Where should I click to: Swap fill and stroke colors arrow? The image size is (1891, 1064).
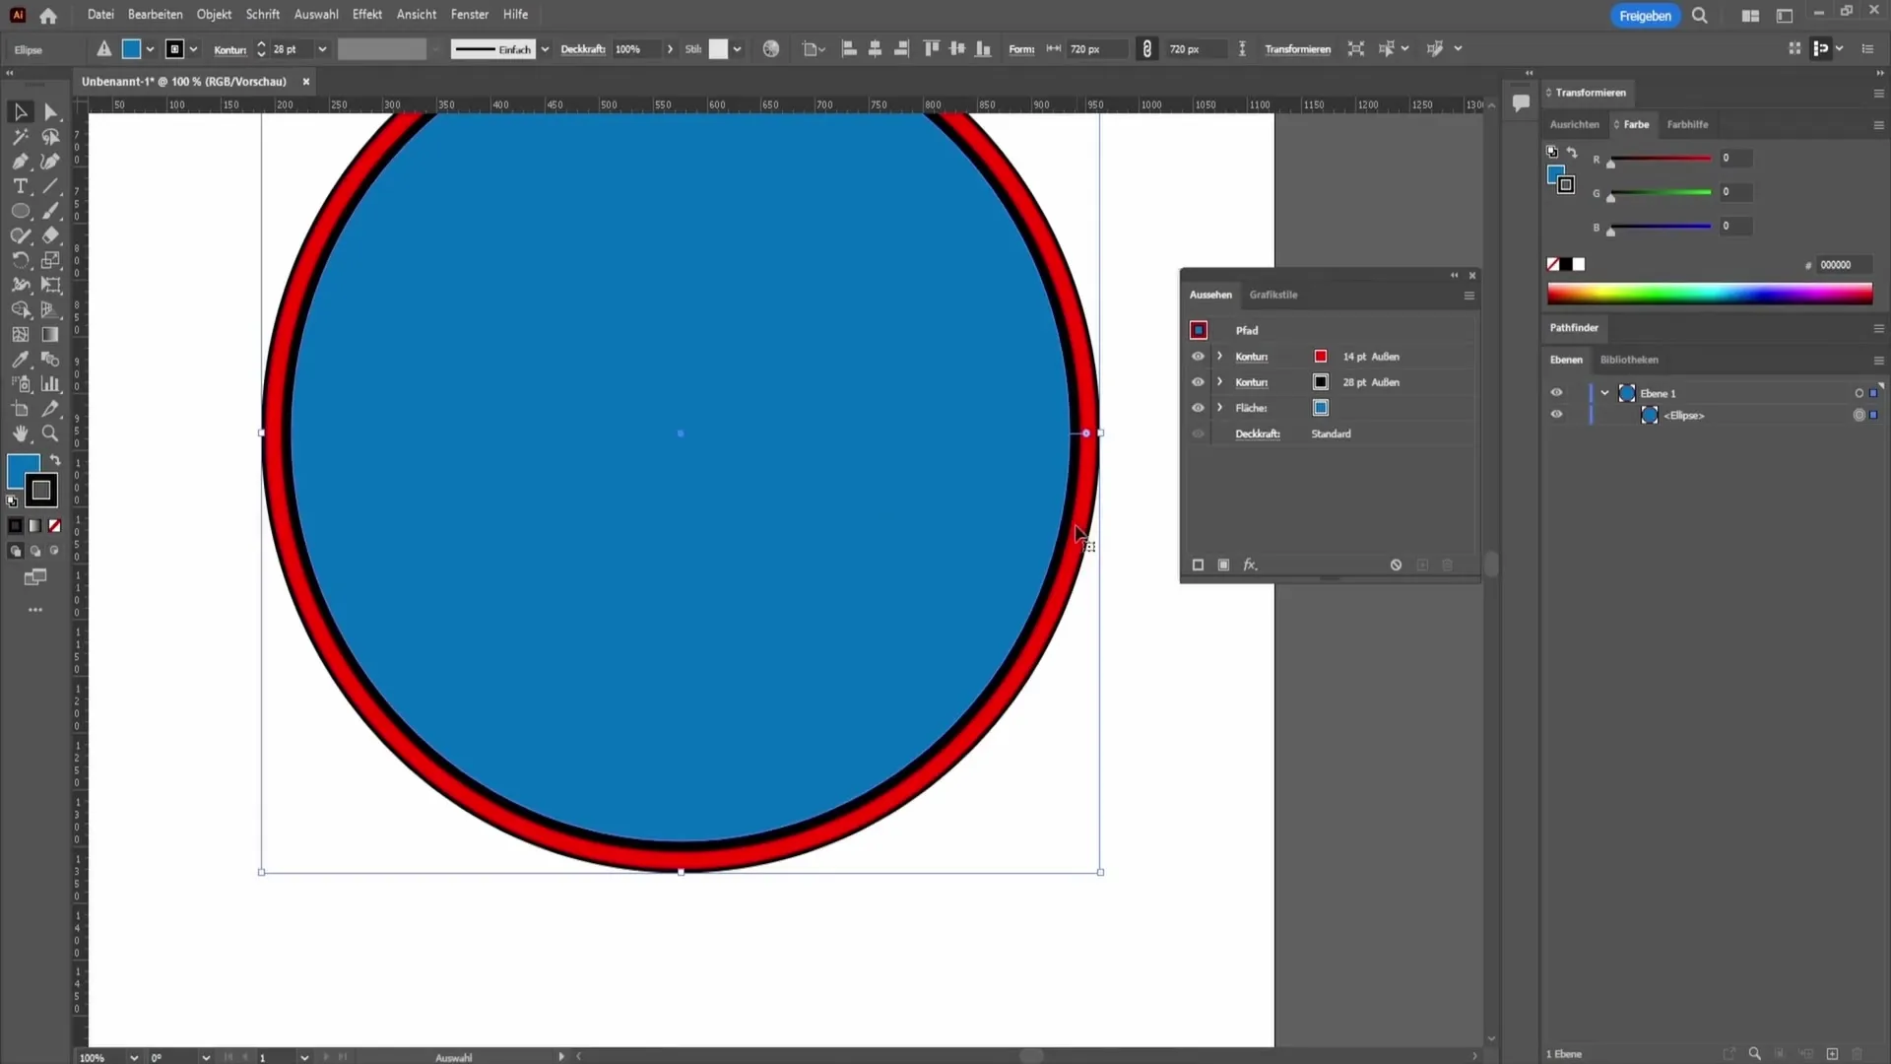(x=55, y=461)
